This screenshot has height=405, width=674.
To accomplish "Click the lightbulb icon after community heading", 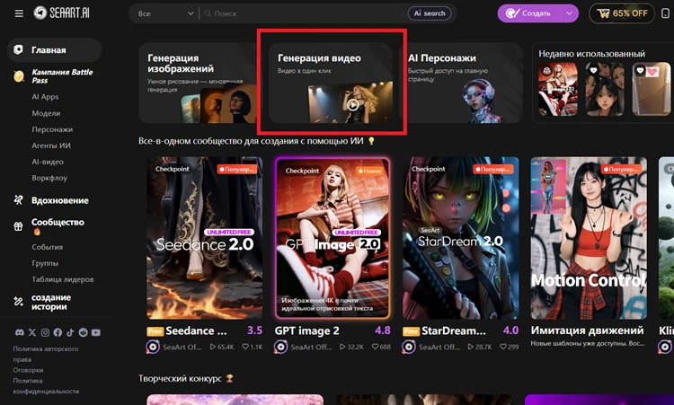I will tap(371, 141).
